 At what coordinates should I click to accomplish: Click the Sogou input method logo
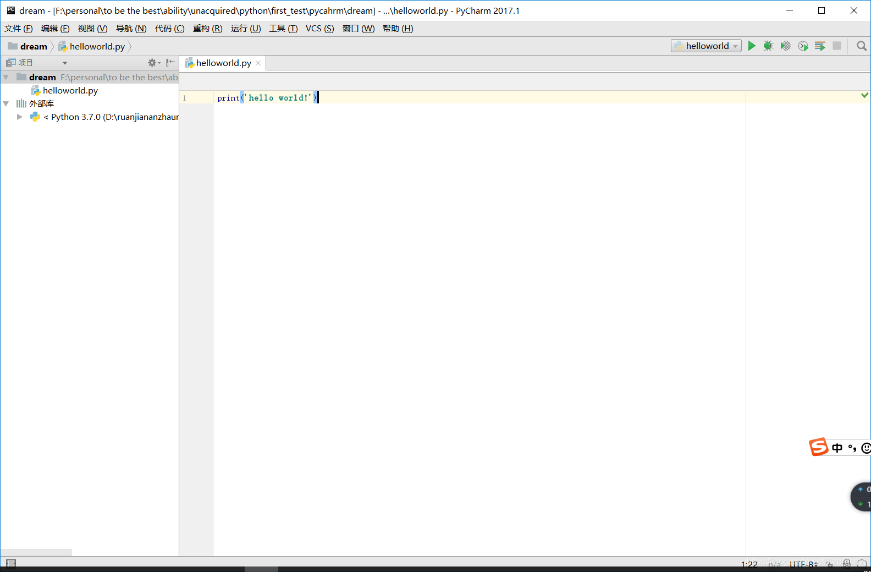point(818,447)
